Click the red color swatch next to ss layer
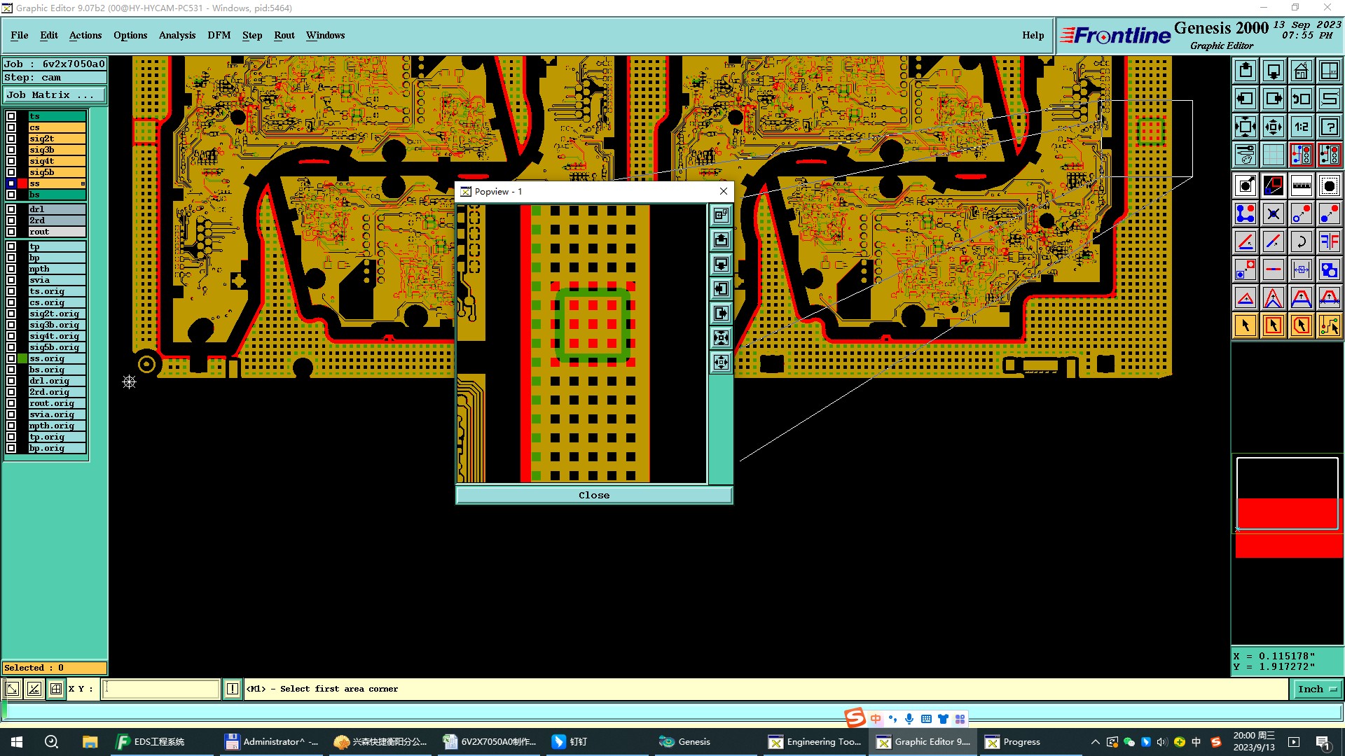The width and height of the screenshot is (1345, 756). 22,183
